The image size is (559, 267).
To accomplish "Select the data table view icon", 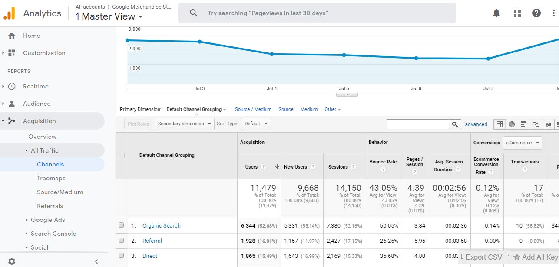I will click(500, 124).
